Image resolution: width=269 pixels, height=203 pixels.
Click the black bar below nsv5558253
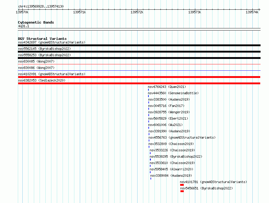coord(139,58)
